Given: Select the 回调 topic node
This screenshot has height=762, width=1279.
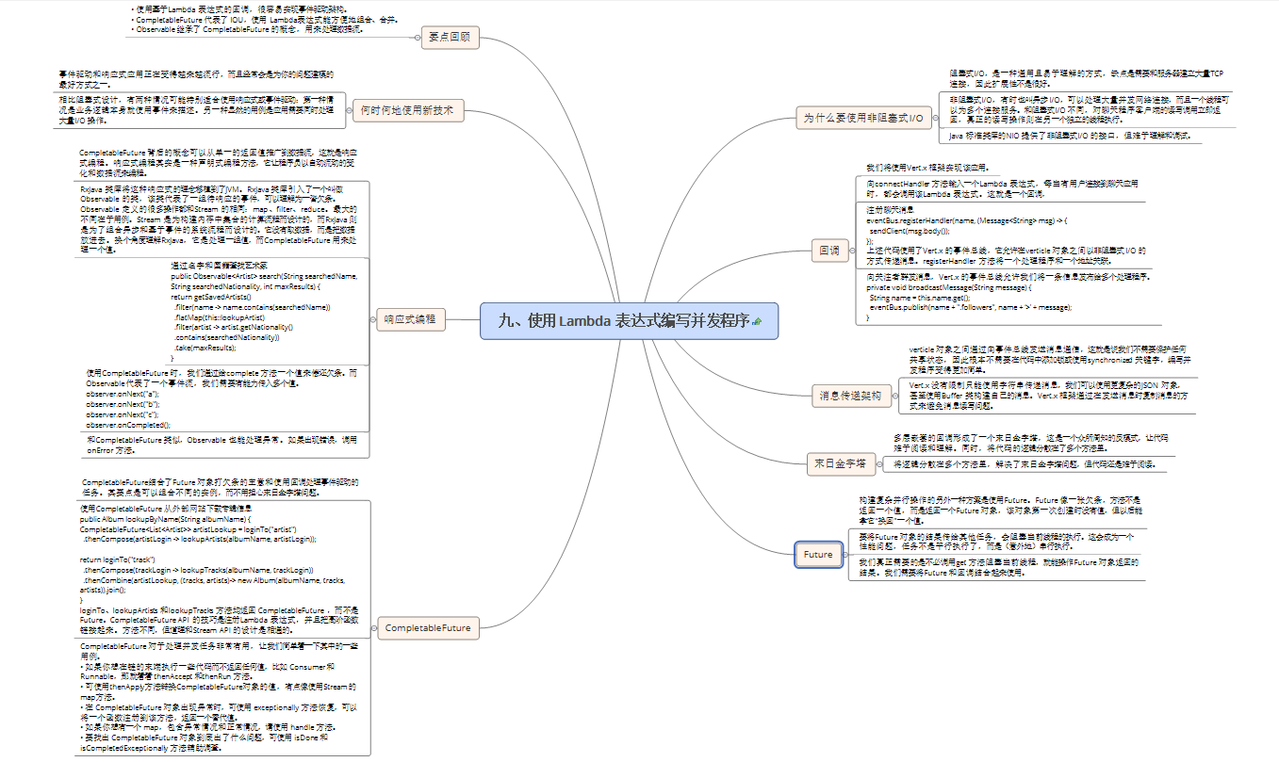Looking at the screenshot, I should coord(829,251).
